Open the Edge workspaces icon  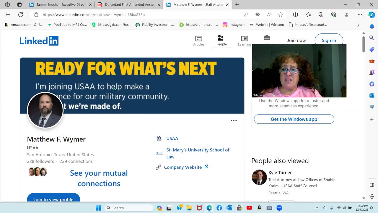[7, 4]
